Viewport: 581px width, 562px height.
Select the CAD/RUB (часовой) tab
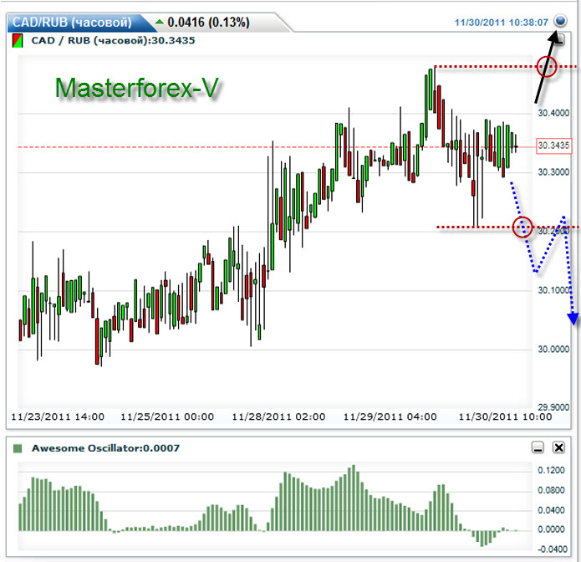(72, 23)
